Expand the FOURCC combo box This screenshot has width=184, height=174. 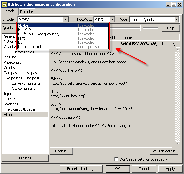(x=112, y=19)
